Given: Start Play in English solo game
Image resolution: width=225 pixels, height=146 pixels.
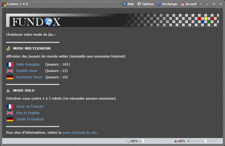Looking at the screenshot, I should 28,113.
